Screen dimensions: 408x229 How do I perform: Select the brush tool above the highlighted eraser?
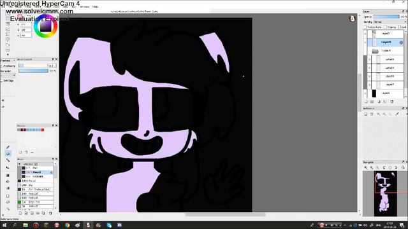click(8, 147)
